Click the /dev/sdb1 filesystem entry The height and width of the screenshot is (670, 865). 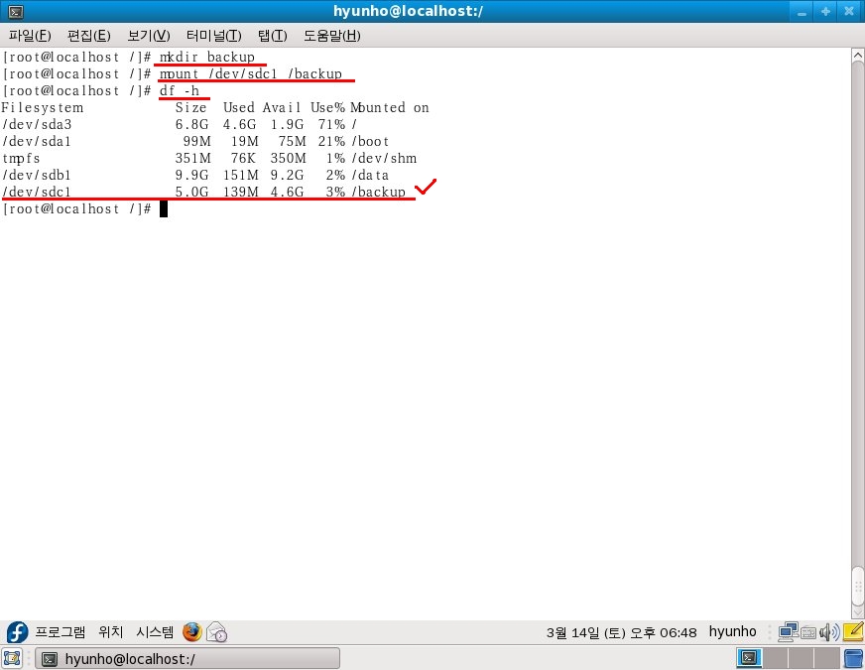37,175
